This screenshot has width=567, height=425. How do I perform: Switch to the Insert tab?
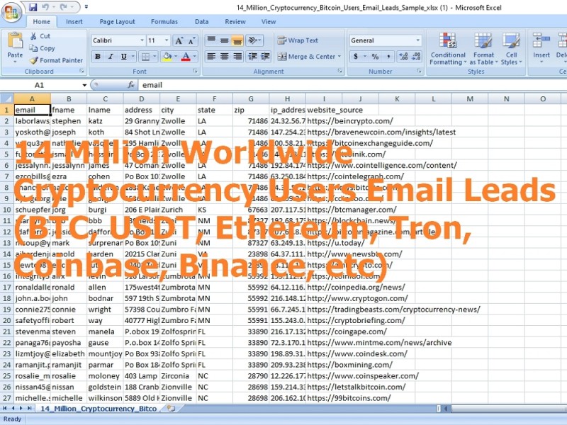(74, 22)
